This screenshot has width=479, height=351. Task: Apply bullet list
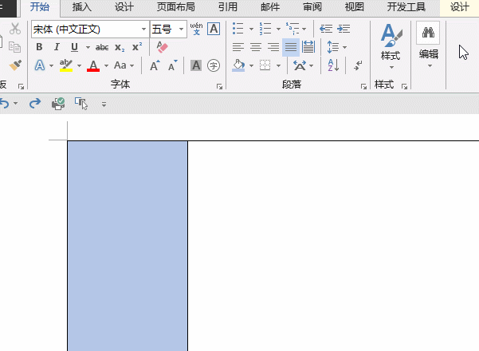coord(238,29)
